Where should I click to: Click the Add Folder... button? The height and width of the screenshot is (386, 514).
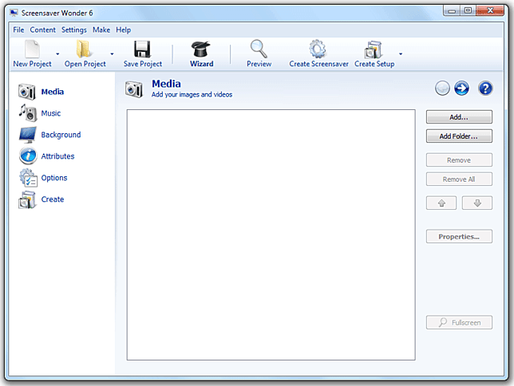[459, 136]
